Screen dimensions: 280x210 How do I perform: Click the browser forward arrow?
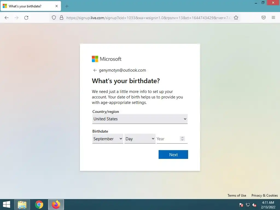click(x=16, y=18)
